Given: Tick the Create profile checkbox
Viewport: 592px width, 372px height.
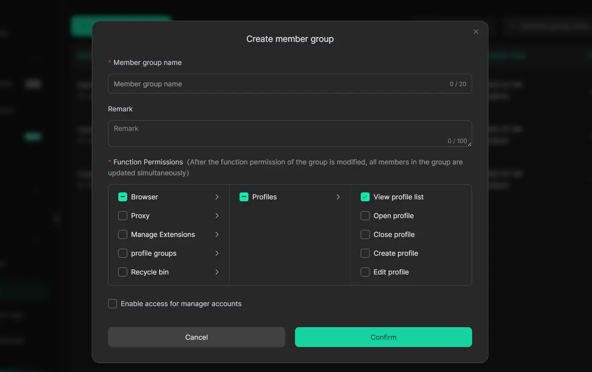Looking at the screenshot, I should [365, 253].
